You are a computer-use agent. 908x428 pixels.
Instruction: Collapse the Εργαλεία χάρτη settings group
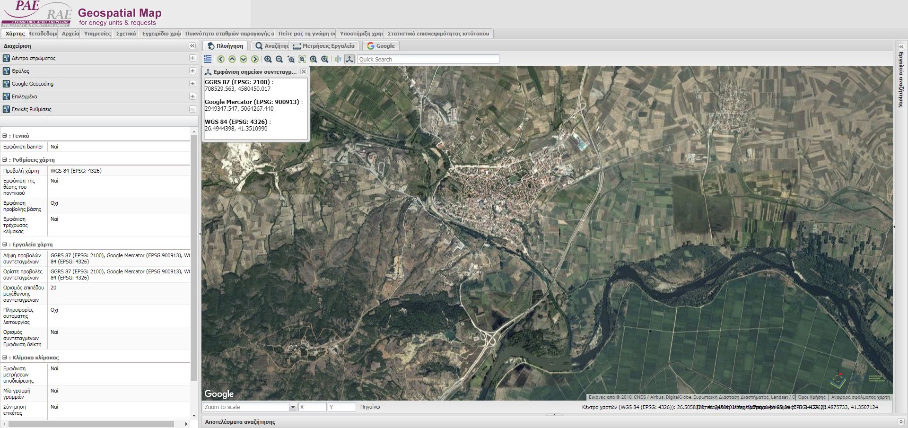[5, 245]
